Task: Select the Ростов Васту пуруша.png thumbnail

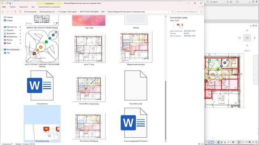Action: point(89,89)
